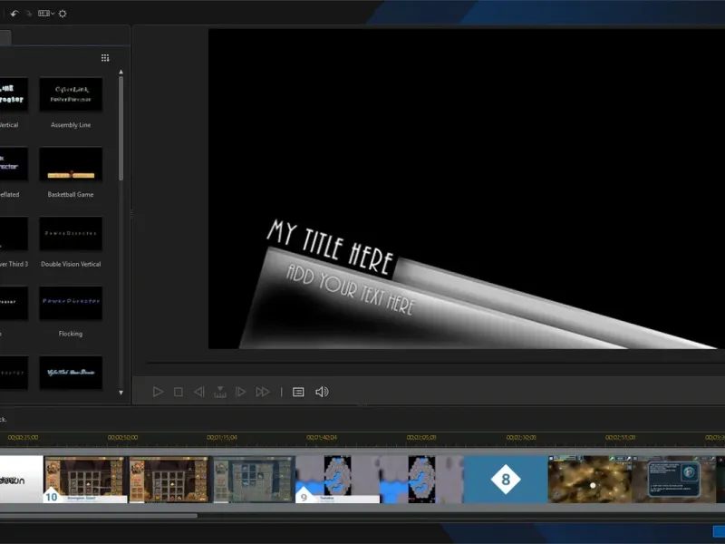Click library scrollbar down arrow
The height and width of the screenshot is (544, 725).
(x=121, y=393)
